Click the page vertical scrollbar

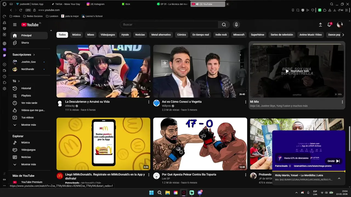pos(349,138)
